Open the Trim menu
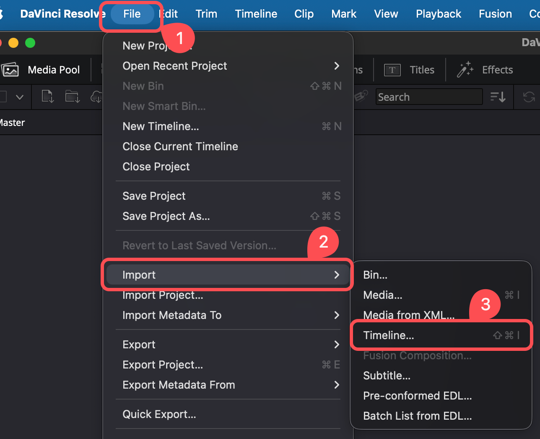Screen dimensions: 540x439 pyautogui.click(x=206, y=14)
